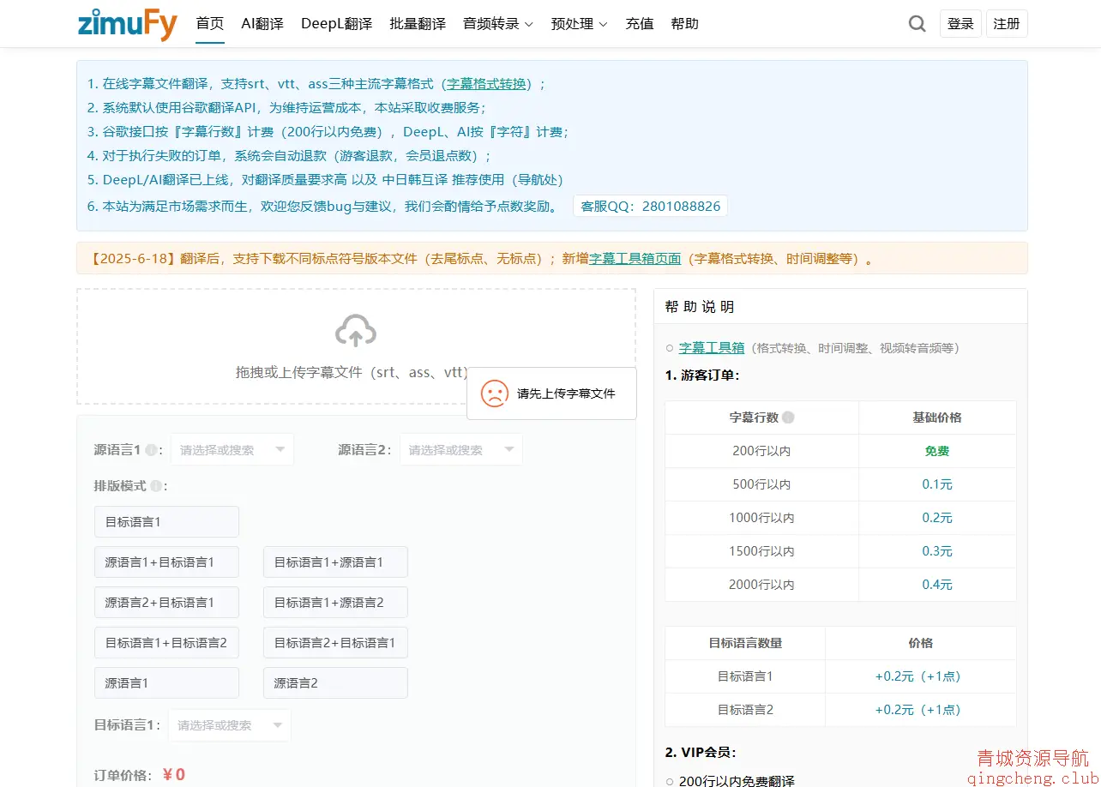Choose 目标语言1+源语言1 layout mode
The width and height of the screenshot is (1101, 787).
pos(335,562)
